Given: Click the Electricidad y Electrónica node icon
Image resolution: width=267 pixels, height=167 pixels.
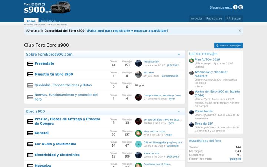Looking at the screenshot, I should click(30, 155).
